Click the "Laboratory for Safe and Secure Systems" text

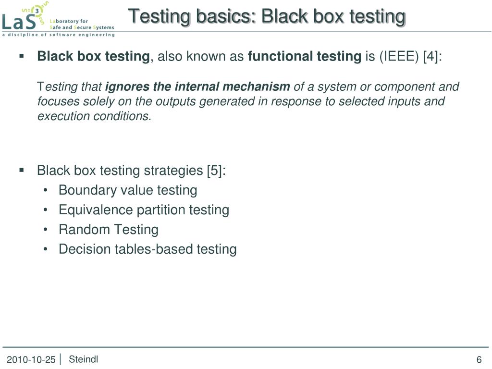[x=82, y=25]
